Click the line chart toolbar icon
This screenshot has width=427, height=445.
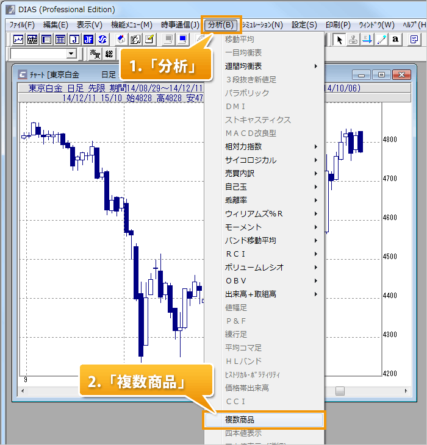coord(18,40)
